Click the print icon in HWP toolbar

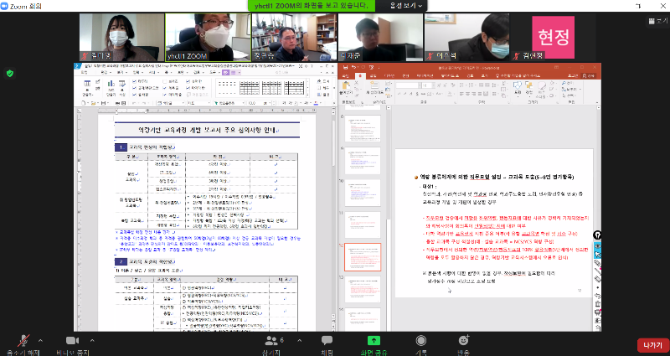pyautogui.click(x=117, y=103)
